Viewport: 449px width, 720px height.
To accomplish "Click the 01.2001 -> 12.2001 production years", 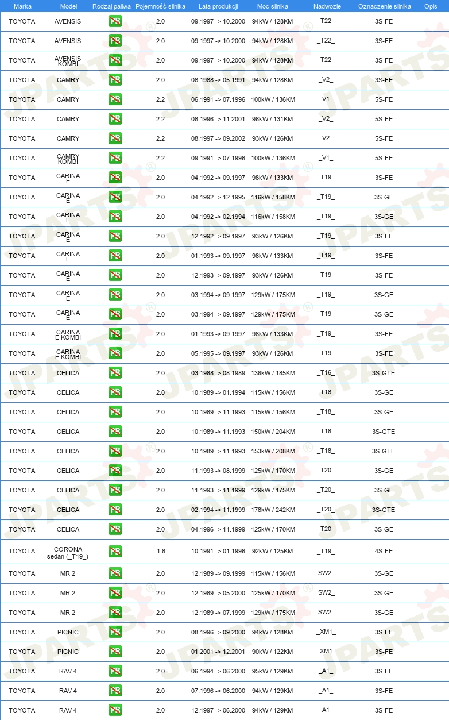I will tap(218, 652).
